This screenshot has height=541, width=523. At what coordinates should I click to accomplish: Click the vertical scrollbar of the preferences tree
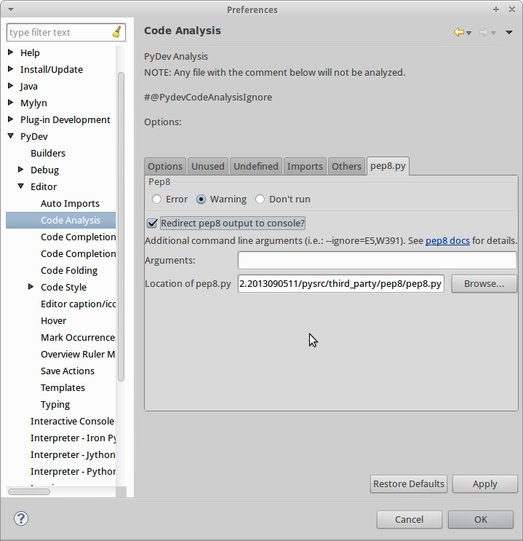(x=121, y=218)
